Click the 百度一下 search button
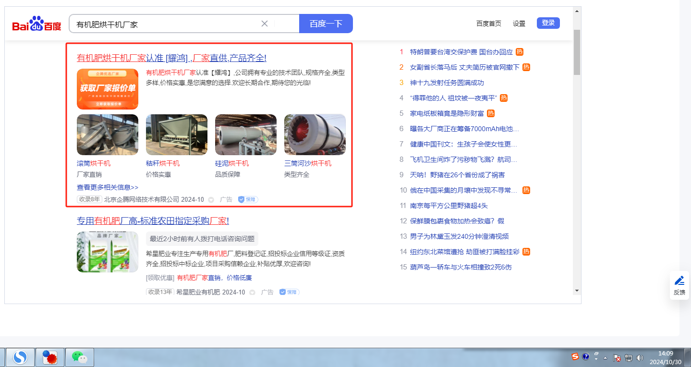Image resolution: width=691 pixels, height=367 pixels. [x=326, y=24]
